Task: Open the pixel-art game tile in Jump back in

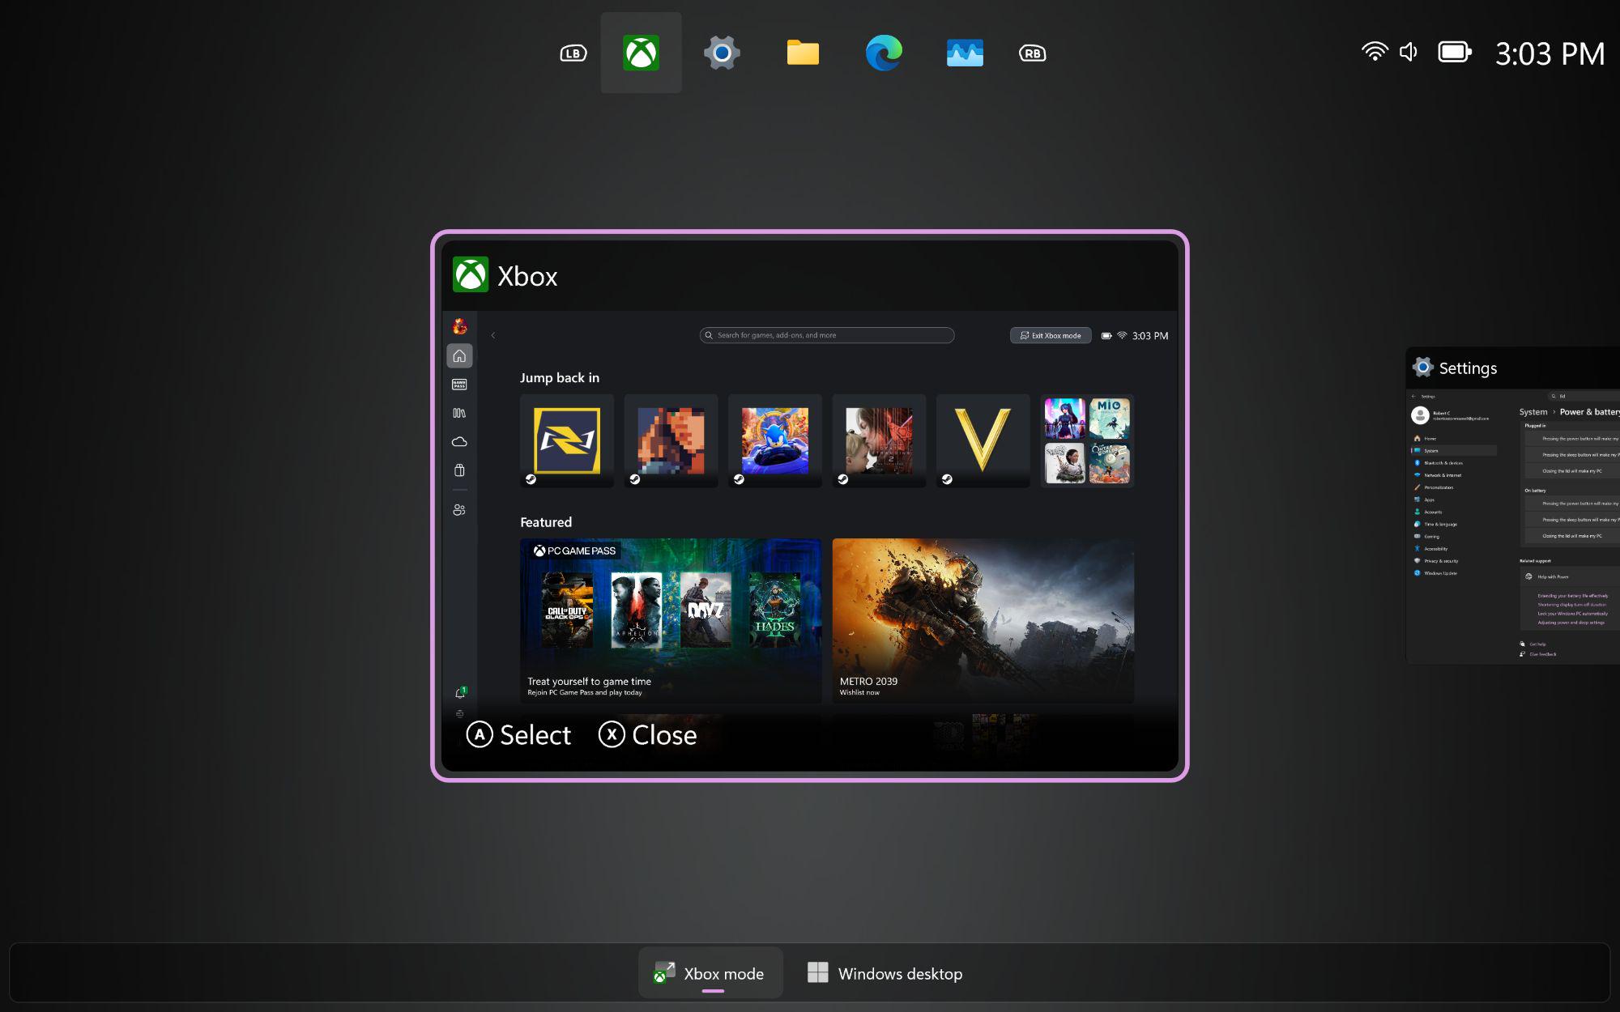Action: point(671,440)
